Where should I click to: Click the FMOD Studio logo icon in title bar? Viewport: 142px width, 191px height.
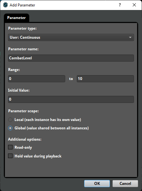click(x=5, y=5)
